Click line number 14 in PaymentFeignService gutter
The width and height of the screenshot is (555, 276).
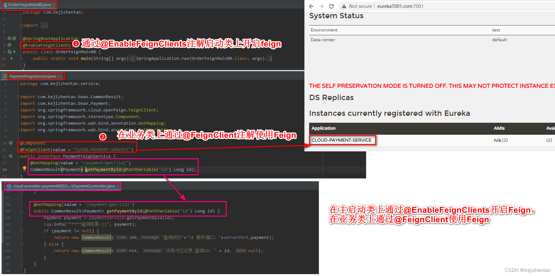click(4, 170)
